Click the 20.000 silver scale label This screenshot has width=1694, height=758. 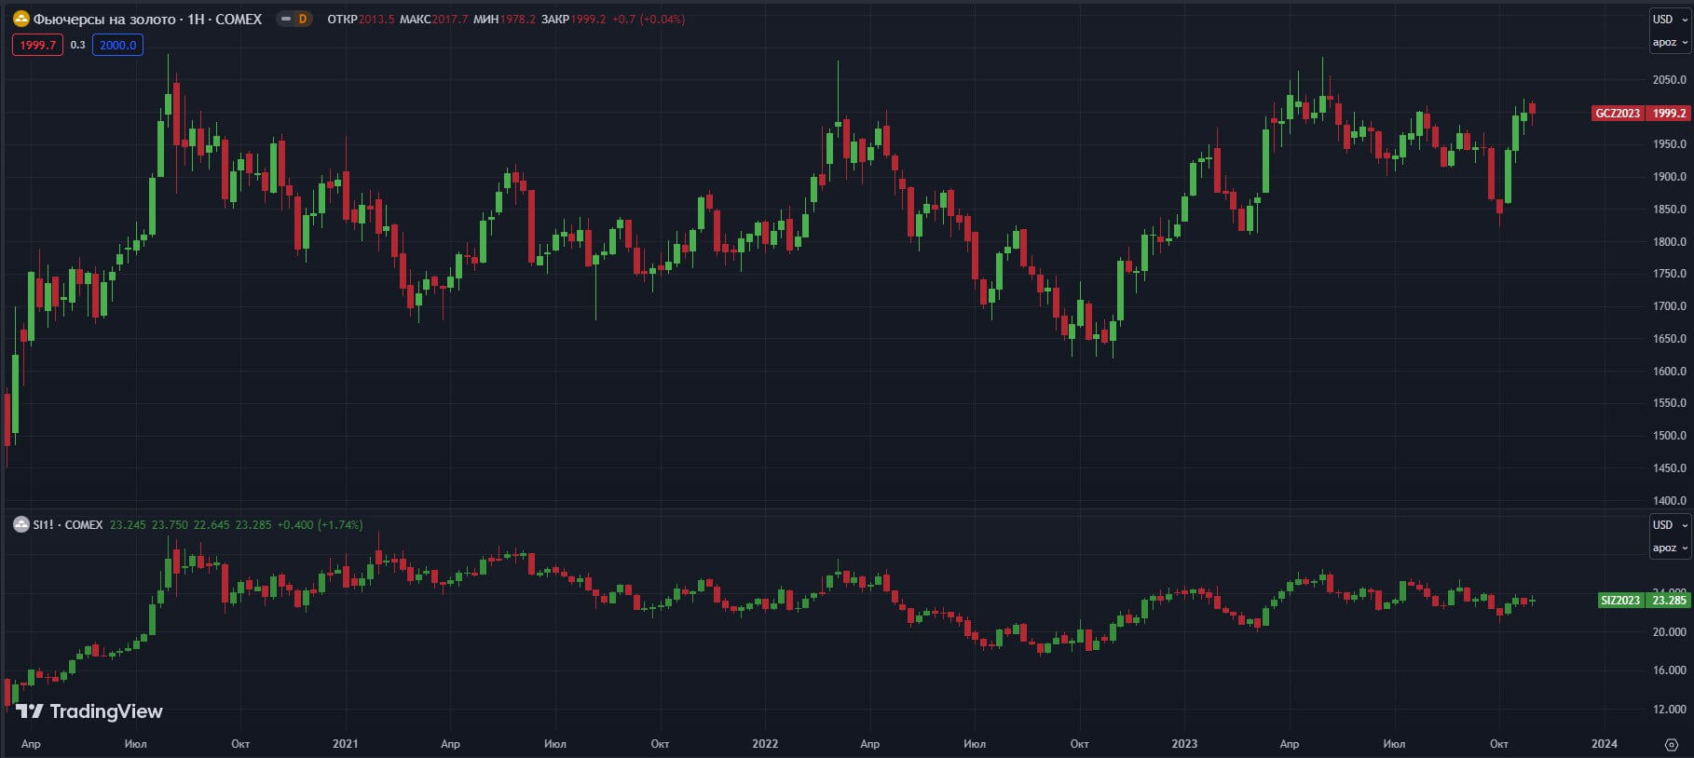[1669, 631]
